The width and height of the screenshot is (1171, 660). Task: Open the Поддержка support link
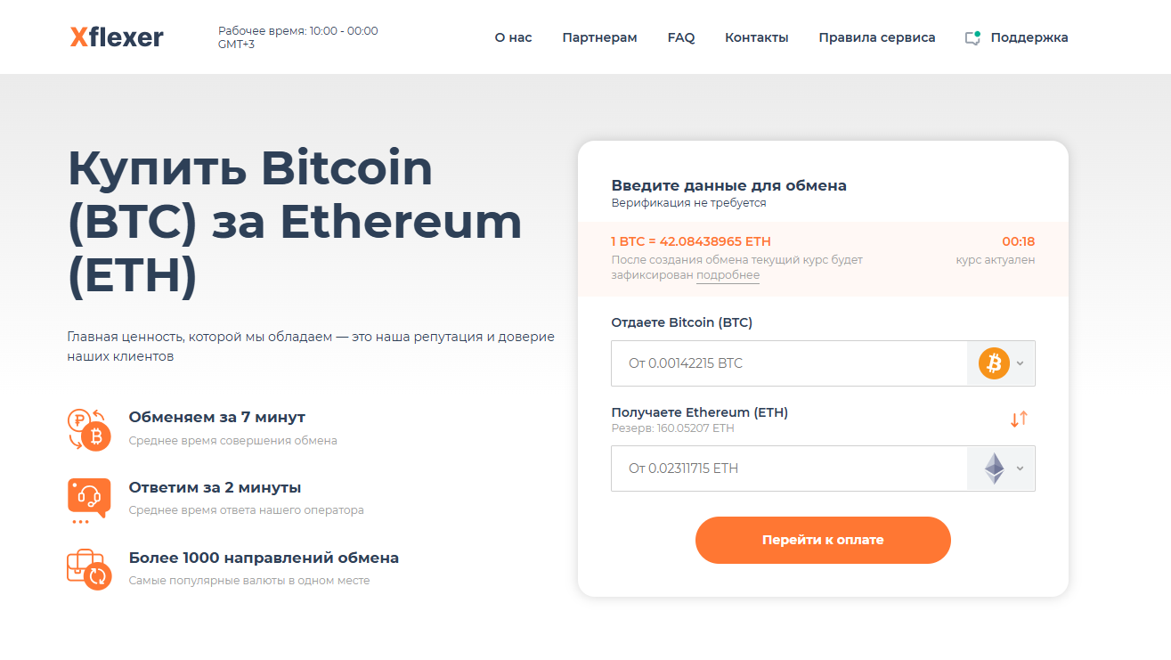click(x=1029, y=37)
